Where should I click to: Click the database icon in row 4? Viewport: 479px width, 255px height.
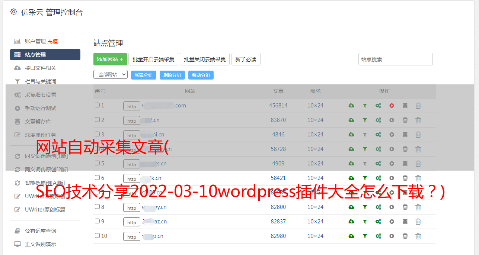click(x=405, y=149)
